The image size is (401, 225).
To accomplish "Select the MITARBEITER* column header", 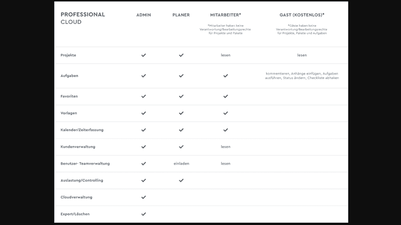I will 226,15.
